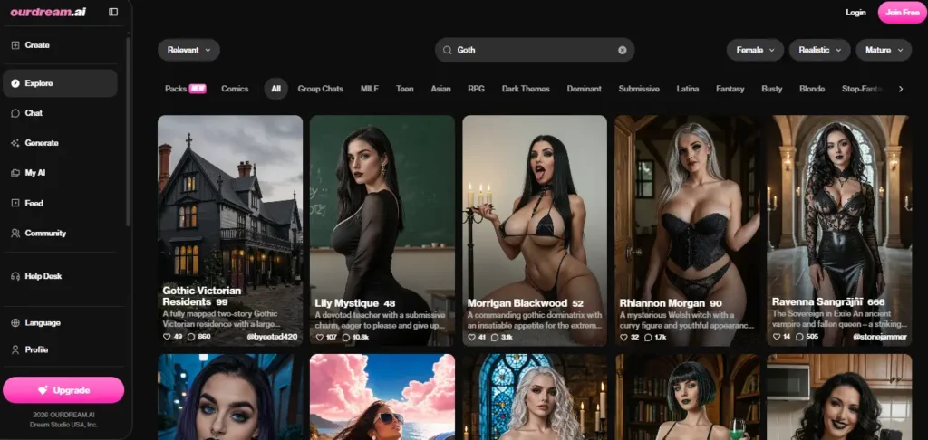Open Community from the sidebar
Screen dimensions: 928x440
pyautogui.click(x=61, y=233)
